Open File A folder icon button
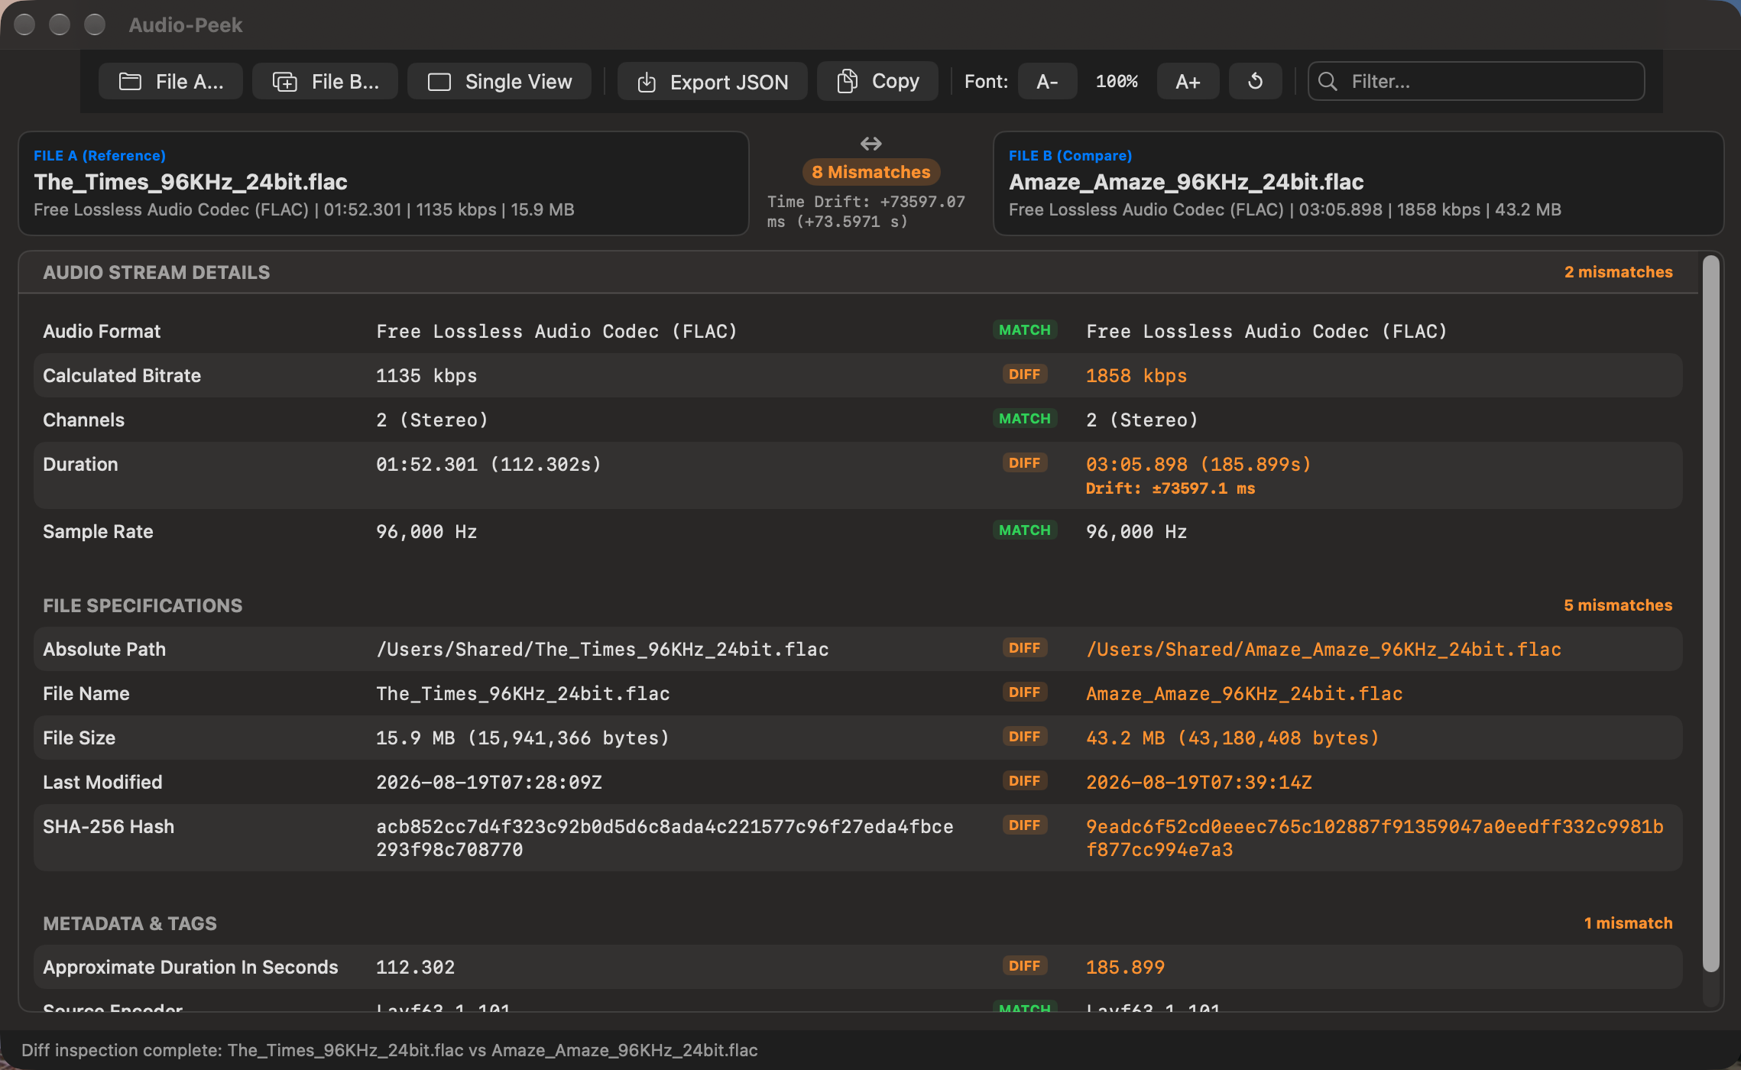The image size is (1741, 1070). click(170, 81)
